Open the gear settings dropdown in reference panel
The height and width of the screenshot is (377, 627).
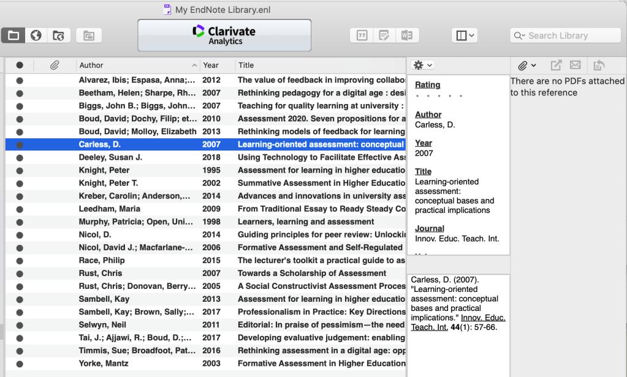(423, 65)
